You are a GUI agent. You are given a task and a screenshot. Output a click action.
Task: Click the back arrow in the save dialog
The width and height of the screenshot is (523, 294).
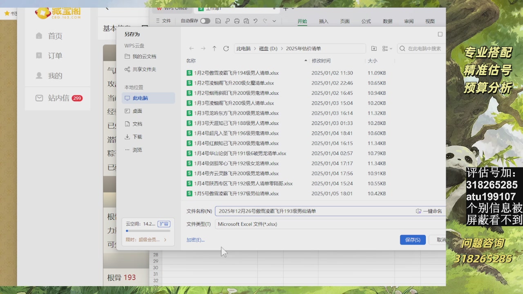click(191, 48)
